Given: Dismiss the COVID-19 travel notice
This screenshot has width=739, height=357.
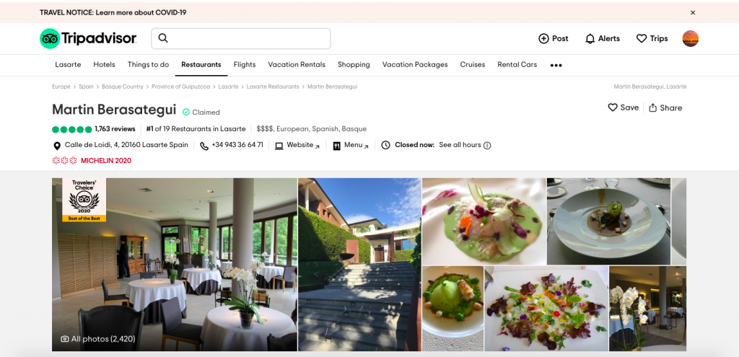Looking at the screenshot, I should click(x=693, y=13).
